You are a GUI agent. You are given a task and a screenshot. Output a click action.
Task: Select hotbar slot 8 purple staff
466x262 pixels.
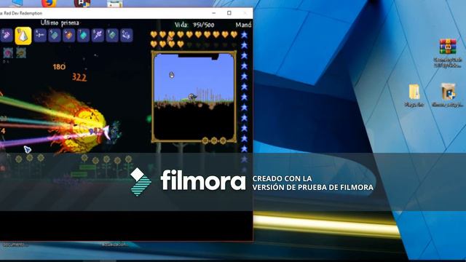(98, 36)
